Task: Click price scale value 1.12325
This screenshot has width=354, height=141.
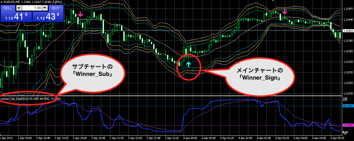Action: pos(348,62)
